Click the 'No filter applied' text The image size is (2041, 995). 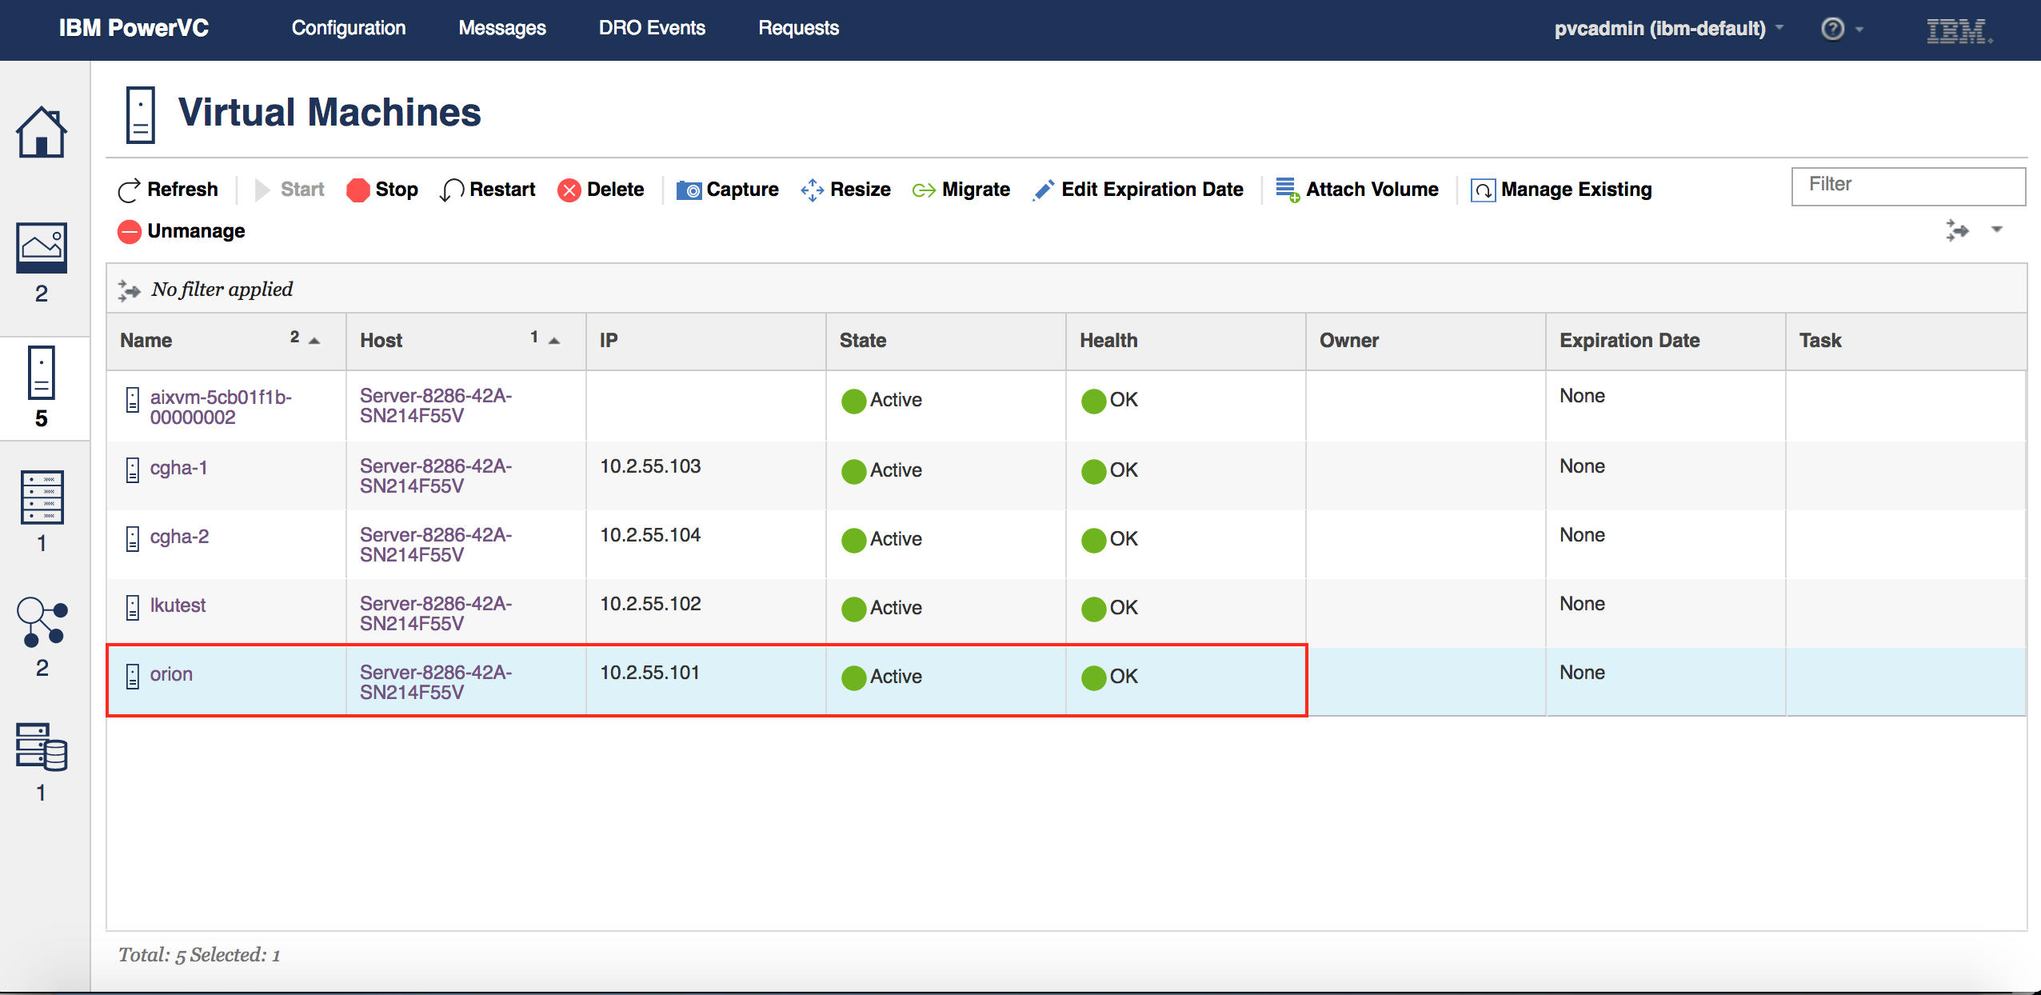click(x=222, y=290)
